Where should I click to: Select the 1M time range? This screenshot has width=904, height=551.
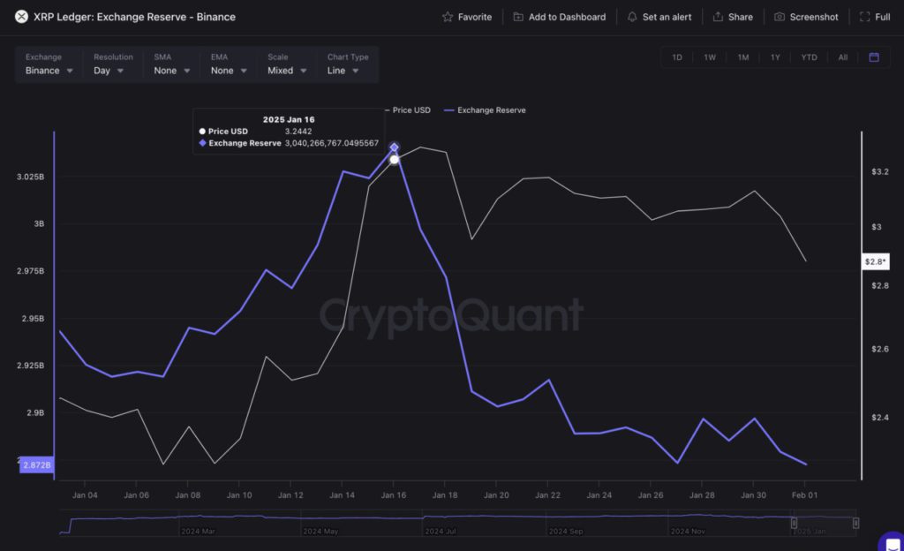(x=743, y=57)
